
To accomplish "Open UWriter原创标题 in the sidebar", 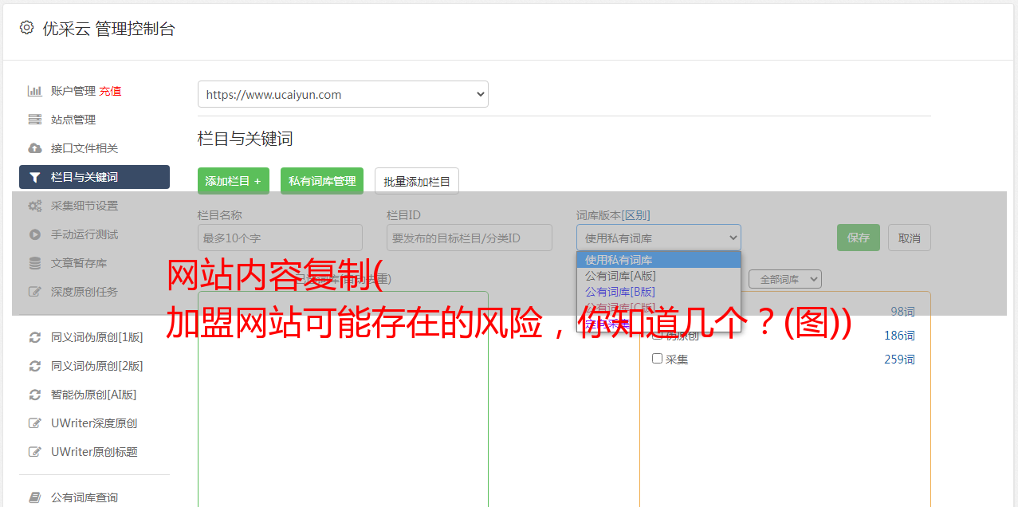I will pyautogui.click(x=94, y=452).
